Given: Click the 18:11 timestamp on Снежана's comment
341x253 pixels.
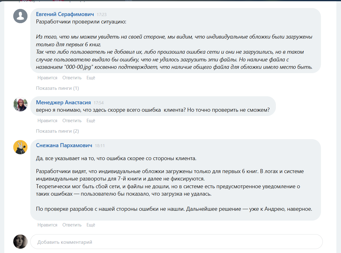Looking at the screenshot, I should point(100,146).
